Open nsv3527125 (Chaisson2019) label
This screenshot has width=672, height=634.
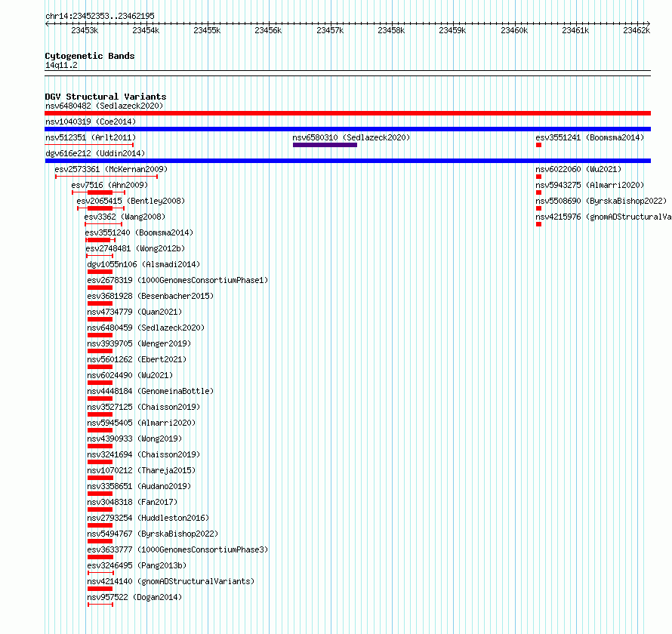point(143,407)
